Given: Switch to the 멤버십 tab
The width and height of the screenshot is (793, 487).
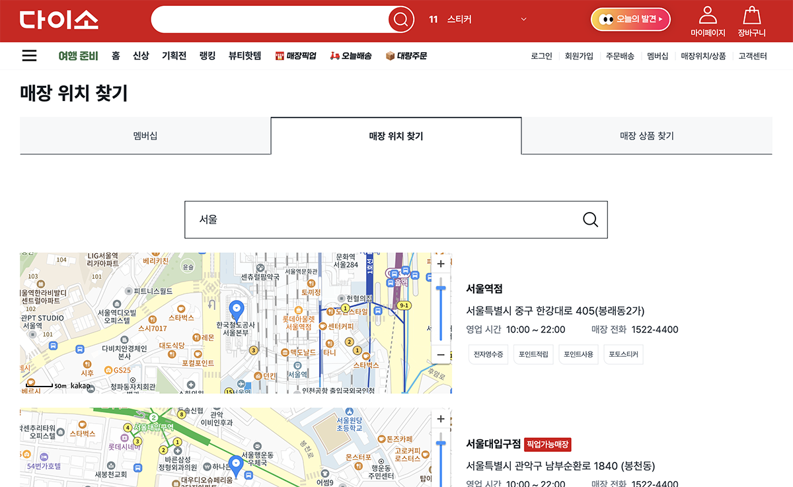Looking at the screenshot, I should 145,136.
